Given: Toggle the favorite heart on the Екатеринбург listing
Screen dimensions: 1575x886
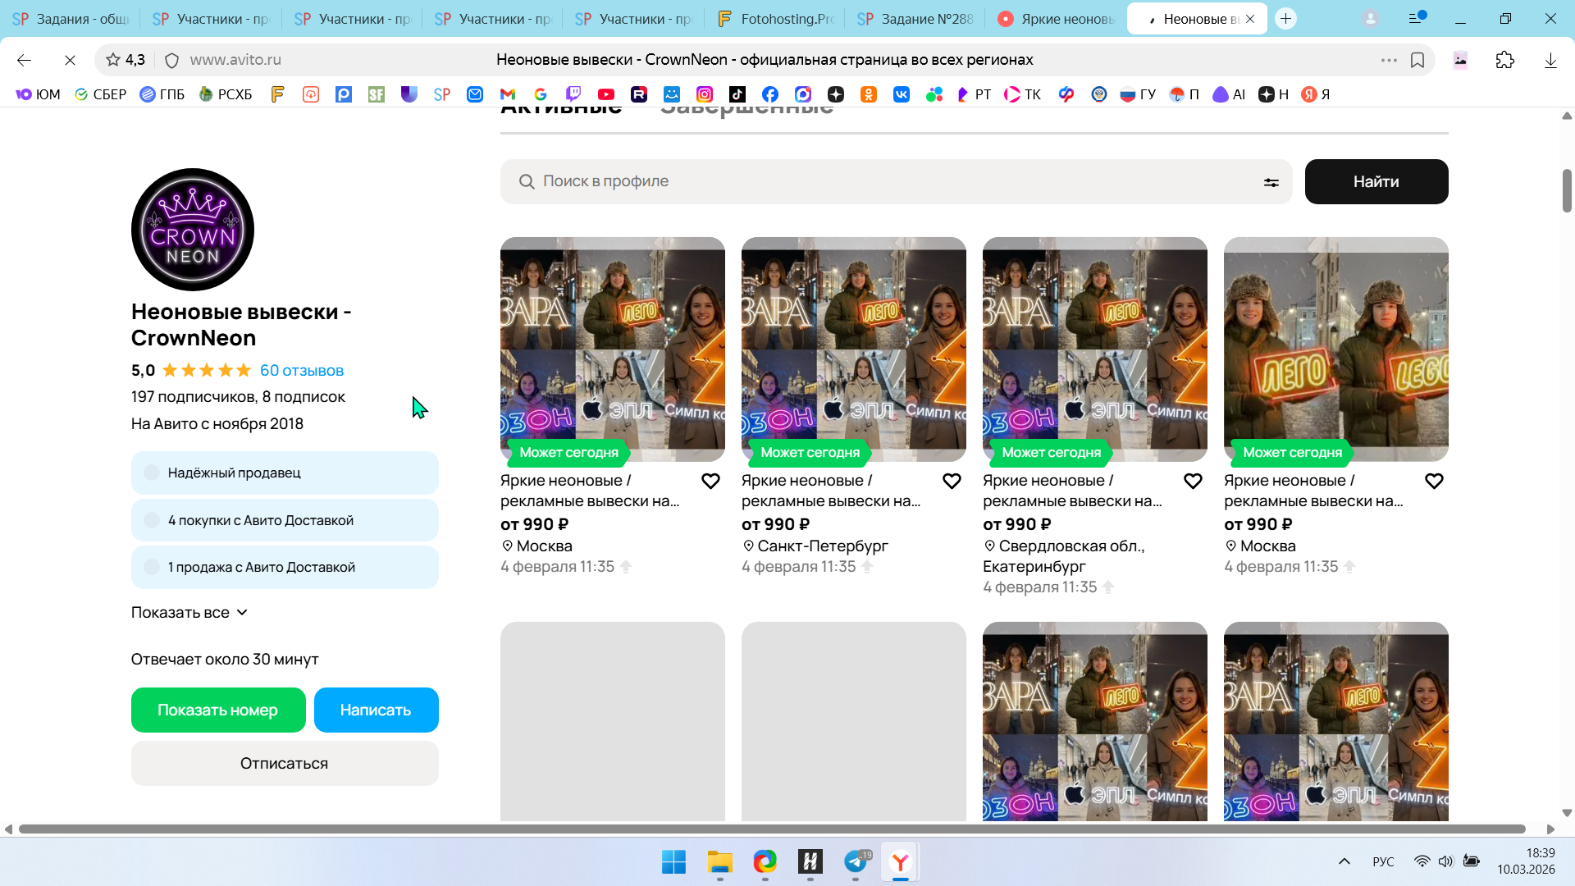Looking at the screenshot, I should tap(1193, 482).
